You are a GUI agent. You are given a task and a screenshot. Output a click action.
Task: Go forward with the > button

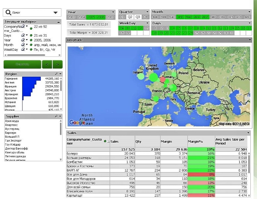click(57, 64)
